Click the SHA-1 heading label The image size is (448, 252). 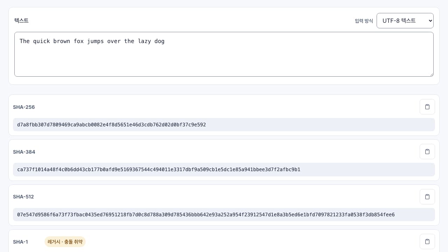click(x=20, y=242)
